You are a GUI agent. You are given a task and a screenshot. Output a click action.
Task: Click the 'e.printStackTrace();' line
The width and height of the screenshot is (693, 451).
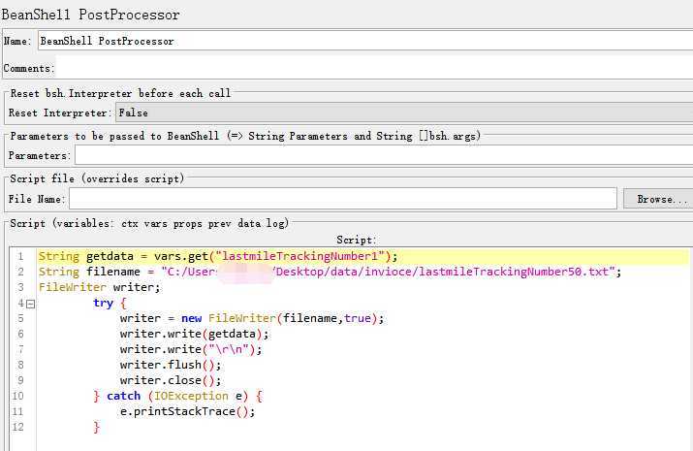[x=187, y=411]
